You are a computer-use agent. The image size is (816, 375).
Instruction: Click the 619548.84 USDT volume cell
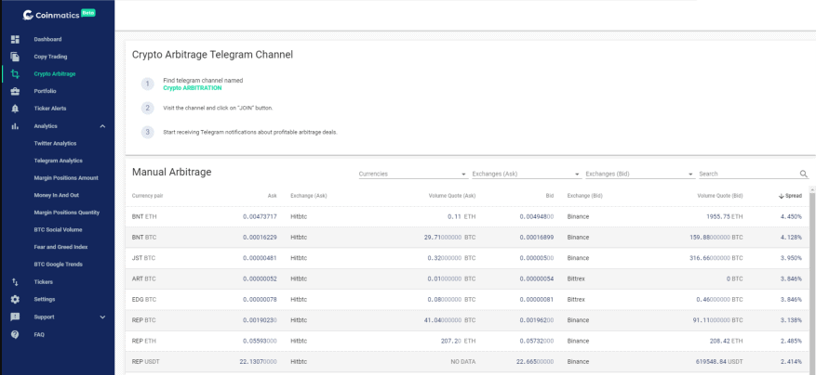(x=719, y=362)
